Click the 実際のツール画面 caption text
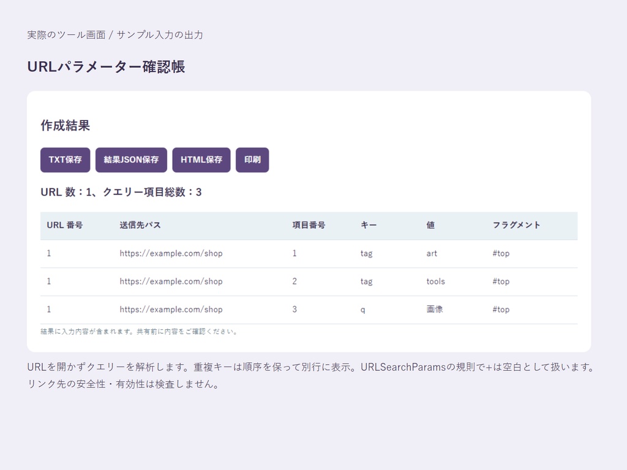627x470 pixels. pyautogui.click(x=115, y=35)
